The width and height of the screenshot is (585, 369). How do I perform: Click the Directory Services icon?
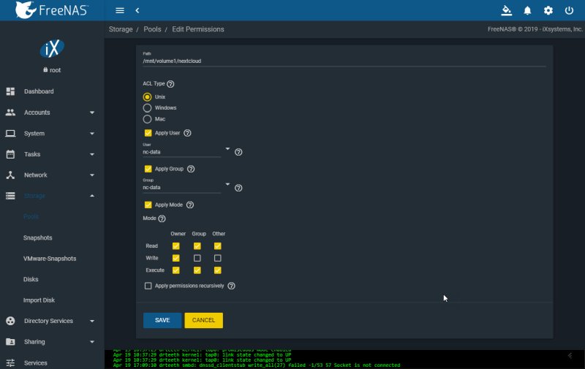10,321
